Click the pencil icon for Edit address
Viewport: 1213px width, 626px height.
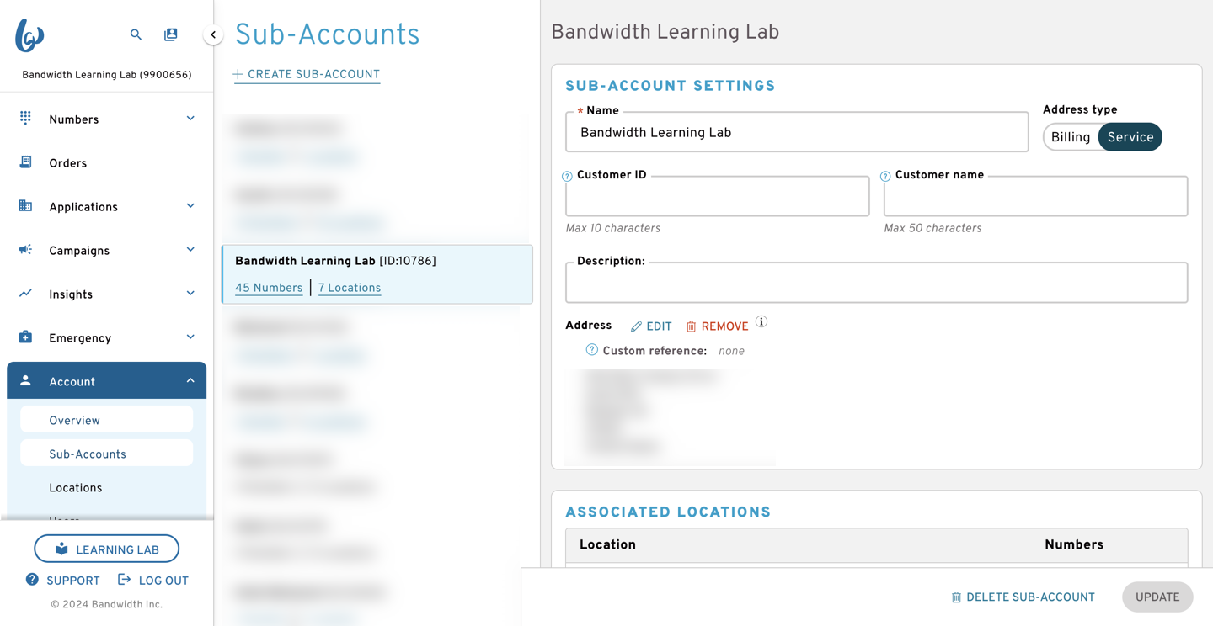coord(636,326)
